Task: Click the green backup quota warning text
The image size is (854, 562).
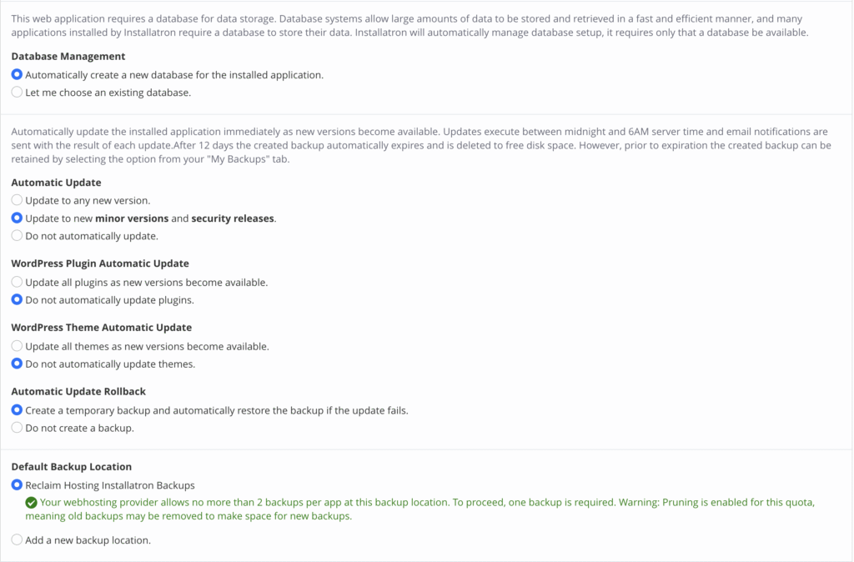Action: (x=417, y=509)
